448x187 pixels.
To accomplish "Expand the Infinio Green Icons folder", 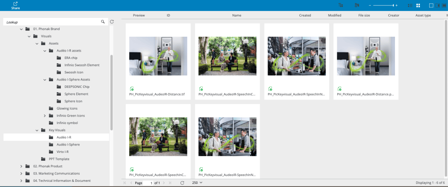I will point(45,116).
